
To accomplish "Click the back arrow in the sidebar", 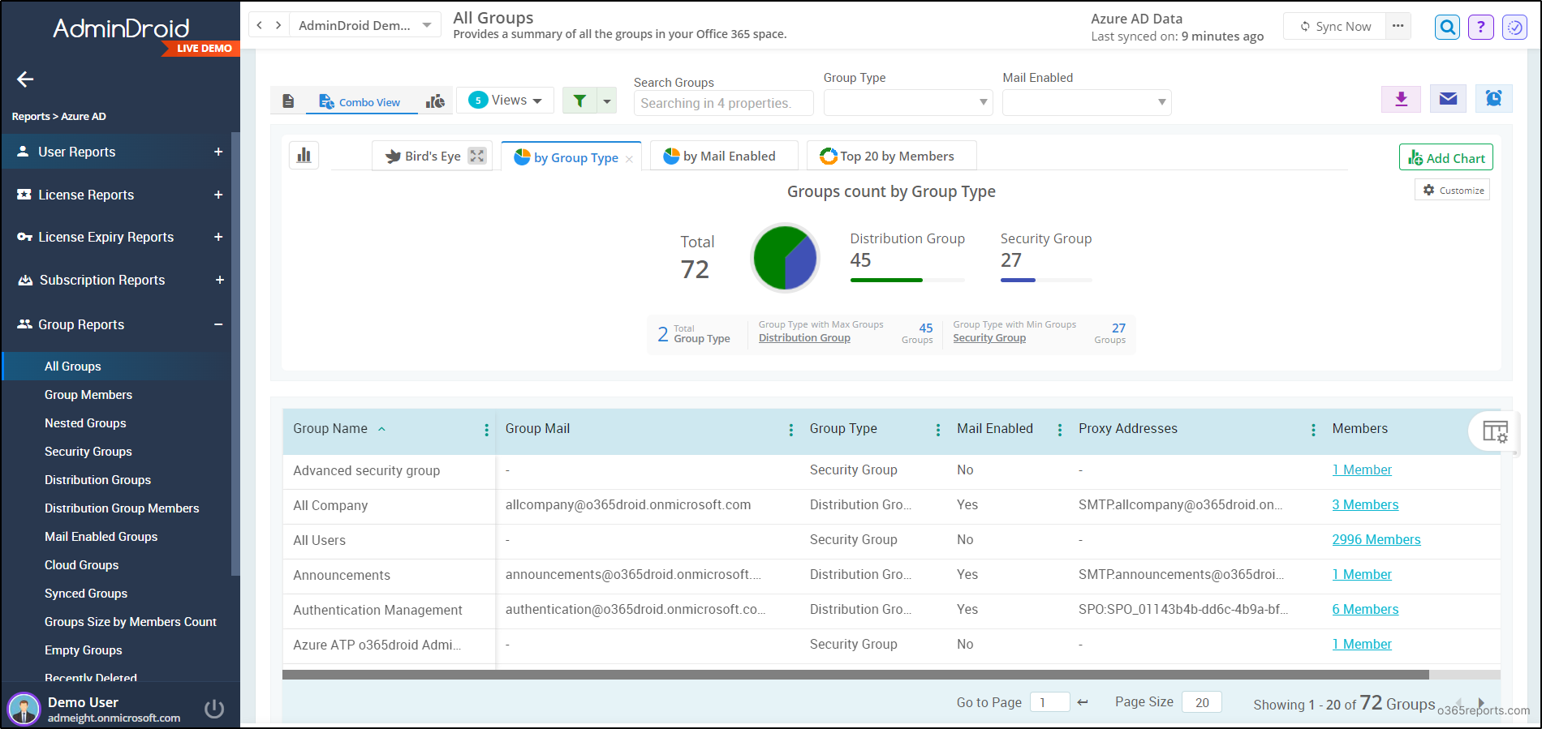I will (25, 79).
